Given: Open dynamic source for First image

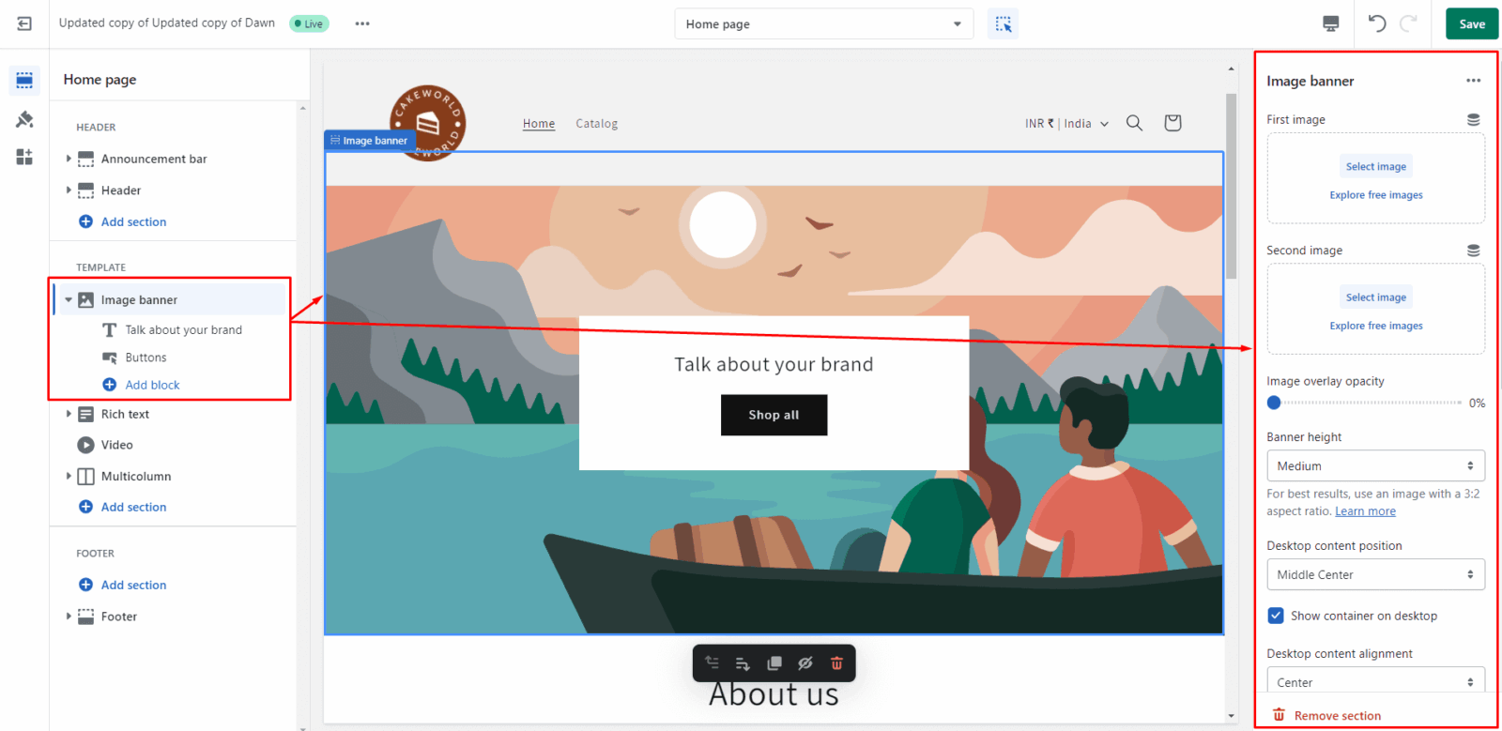Looking at the screenshot, I should click(x=1473, y=120).
